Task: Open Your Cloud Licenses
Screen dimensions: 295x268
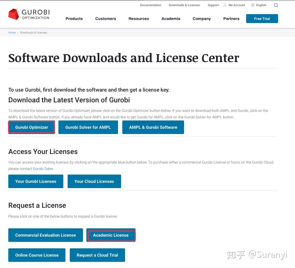Action: click(94, 181)
